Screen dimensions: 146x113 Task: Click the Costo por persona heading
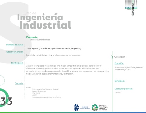coord(123,89)
